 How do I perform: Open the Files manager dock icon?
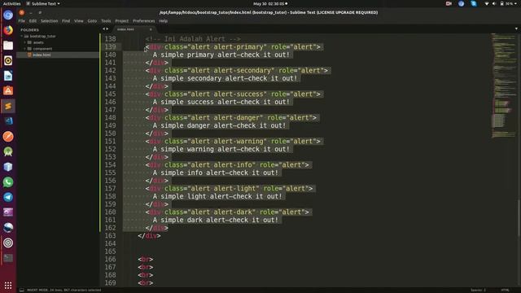point(8,46)
